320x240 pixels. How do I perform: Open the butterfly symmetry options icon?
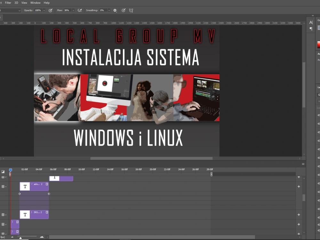(131, 10)
